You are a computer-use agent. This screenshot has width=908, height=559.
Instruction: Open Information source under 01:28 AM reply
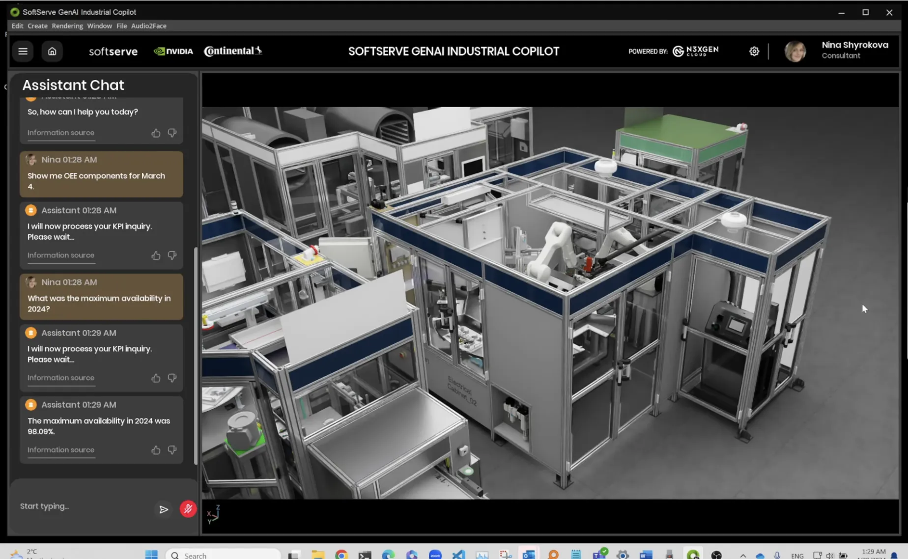[x=61, y=255]
